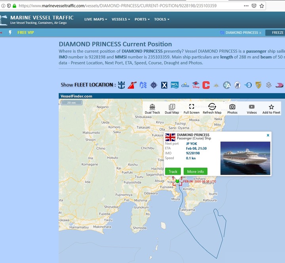
Task: Open Dual Map view
Action: (x=172, y=109)
